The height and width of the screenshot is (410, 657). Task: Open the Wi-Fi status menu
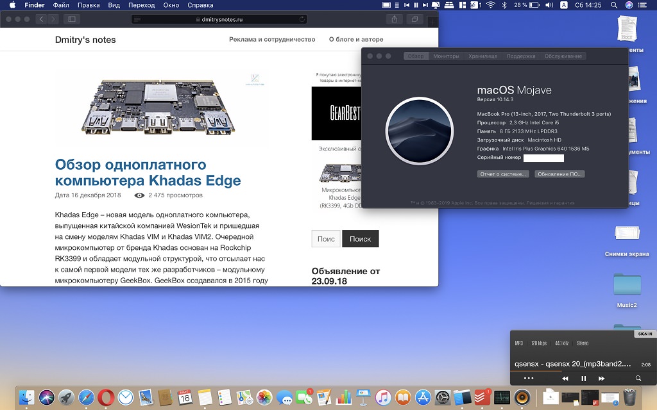pos(490,5)
